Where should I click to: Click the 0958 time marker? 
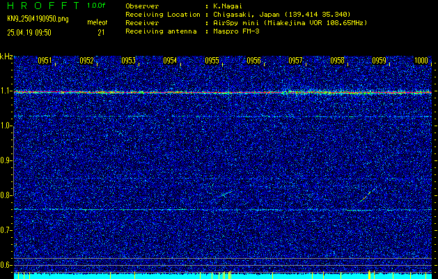(337, 61)
